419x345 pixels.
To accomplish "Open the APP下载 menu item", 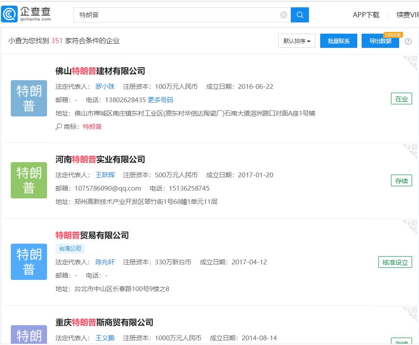I will point(366,15).
